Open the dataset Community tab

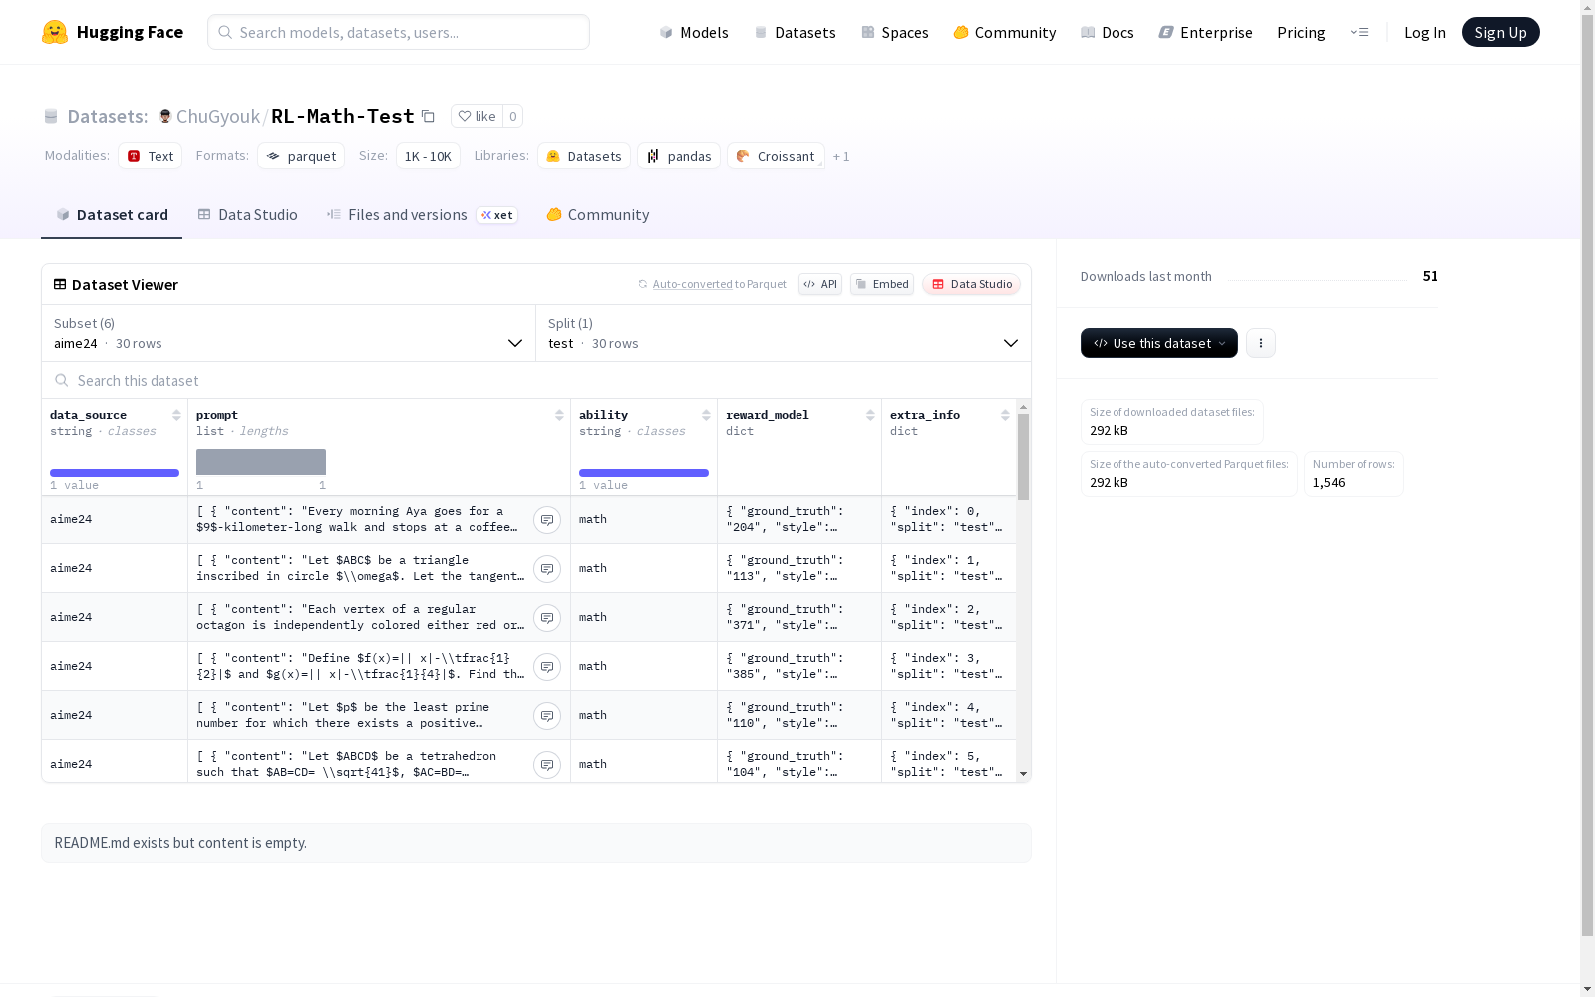click(598, 214)
